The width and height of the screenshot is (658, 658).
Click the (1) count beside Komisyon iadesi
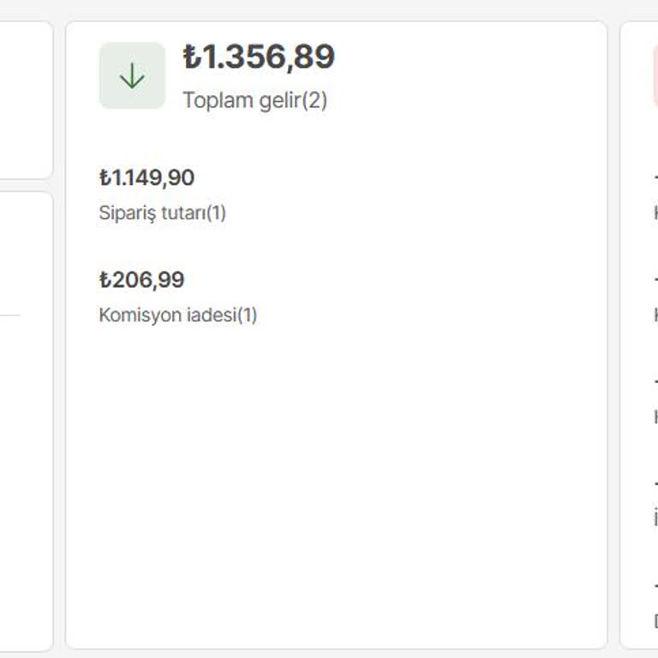(x=247, y=315)
